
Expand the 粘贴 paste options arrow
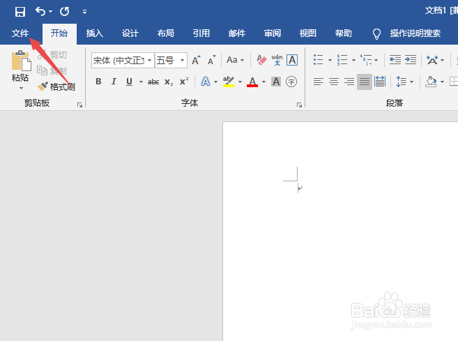(x=21, y=88)
